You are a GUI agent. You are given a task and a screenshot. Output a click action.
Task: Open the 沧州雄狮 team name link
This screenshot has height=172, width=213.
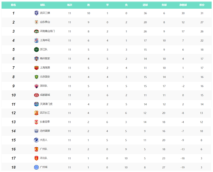point(45,131)
